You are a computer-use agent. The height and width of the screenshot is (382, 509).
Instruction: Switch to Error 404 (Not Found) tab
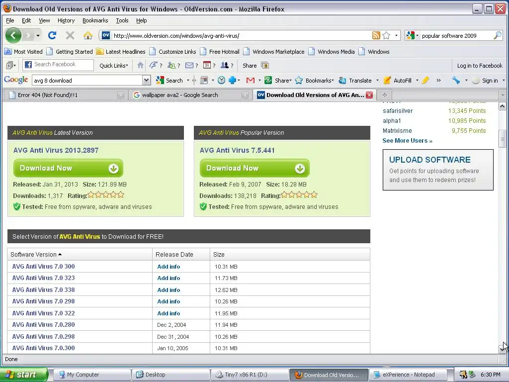coord(65,95)
